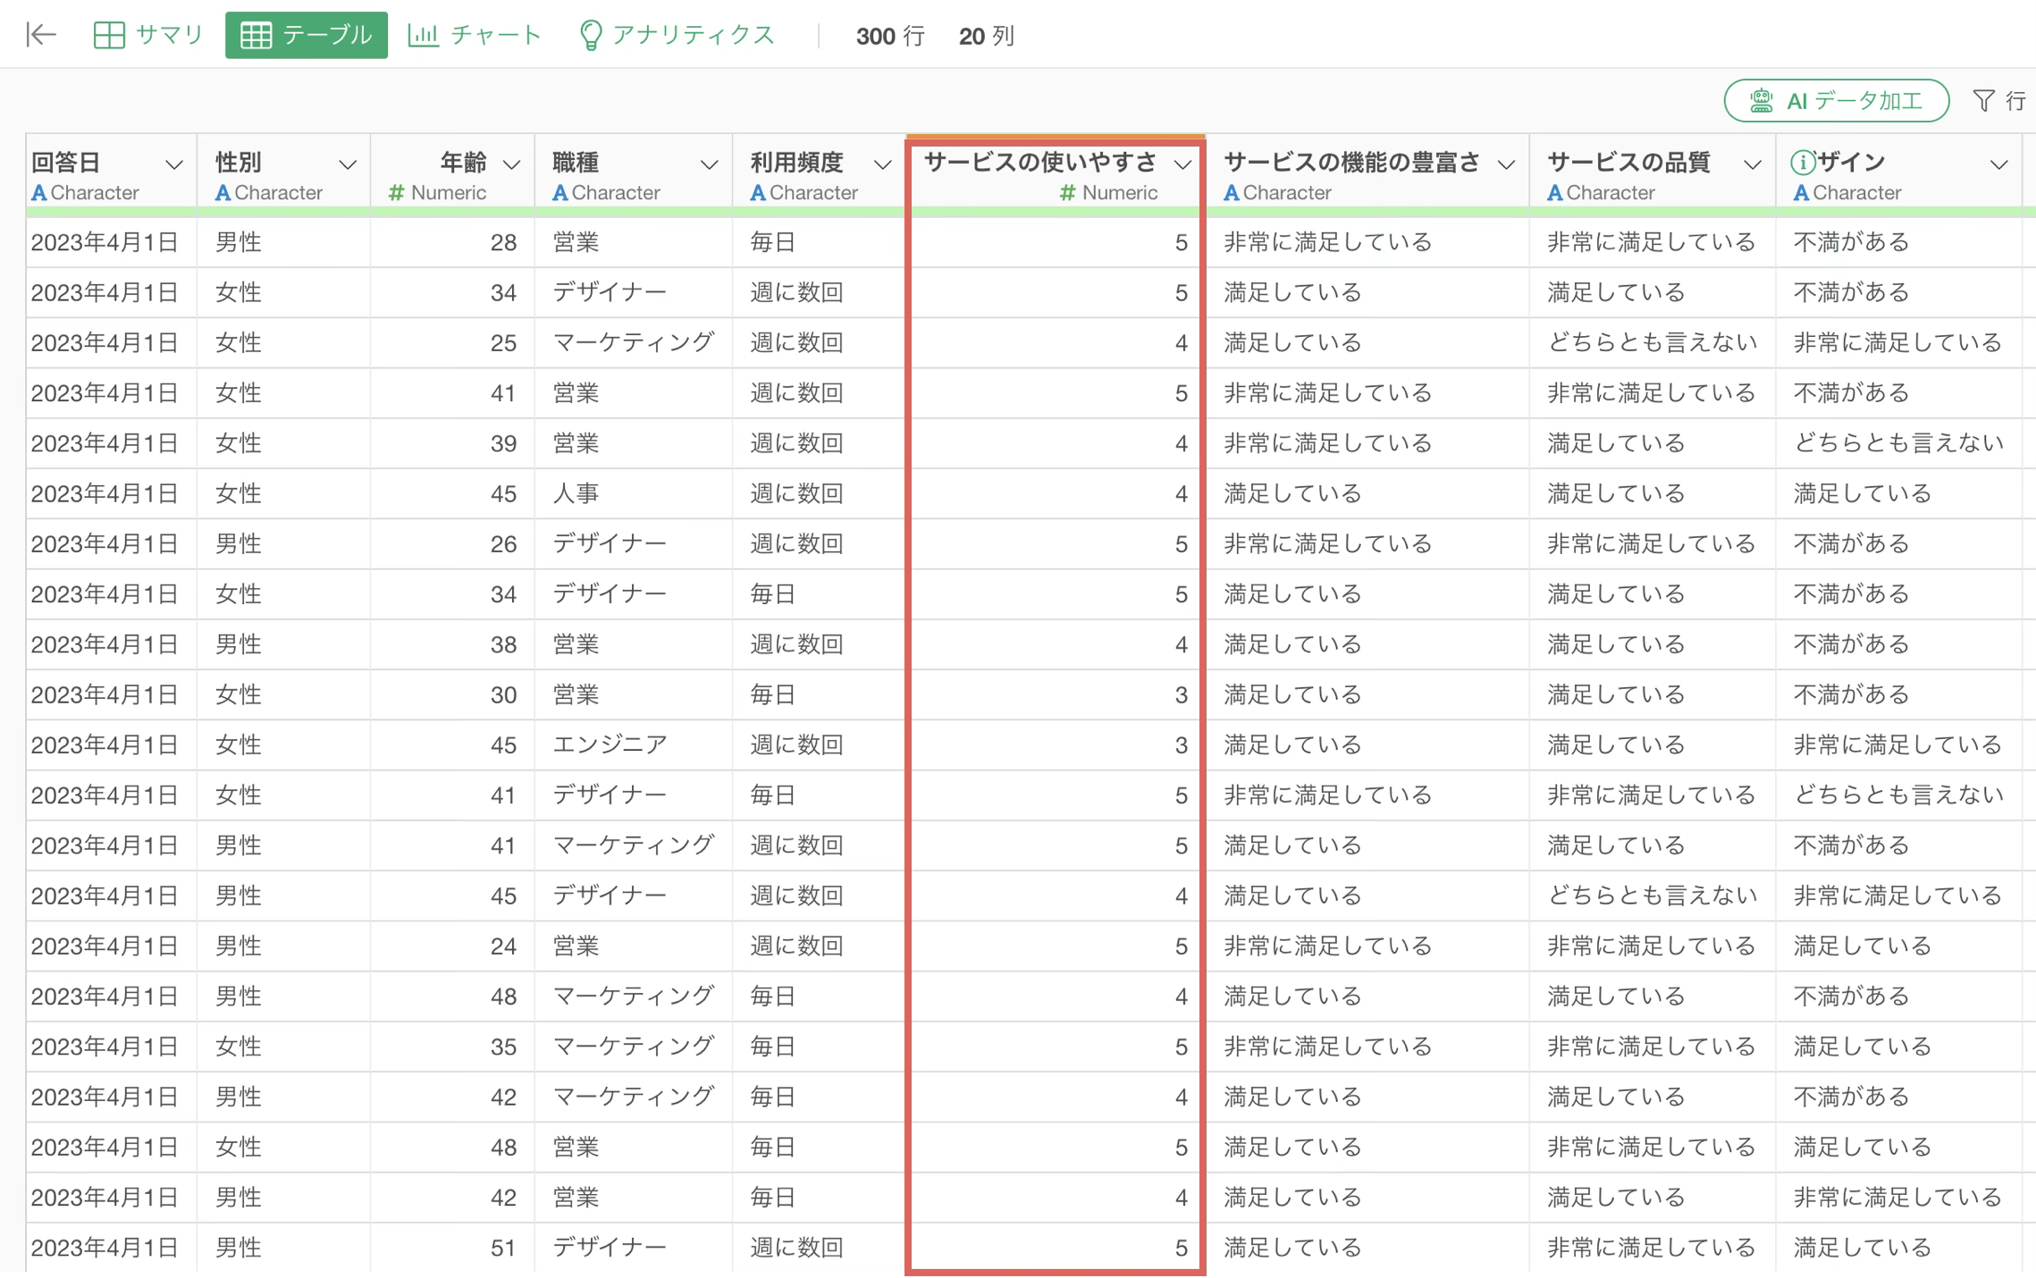Click the Character type icon under 利用頻度
The height and width of the screenshot is (1278, 2036).
click(x=757, y=193)
